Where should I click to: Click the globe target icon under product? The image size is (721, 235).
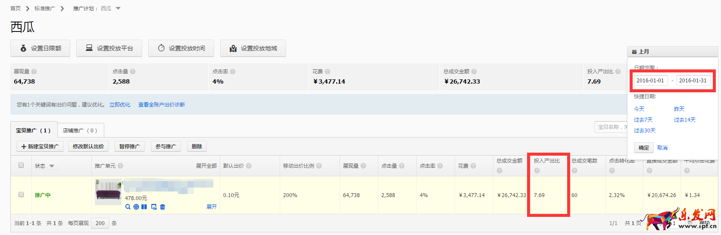(x=136, y=207)
